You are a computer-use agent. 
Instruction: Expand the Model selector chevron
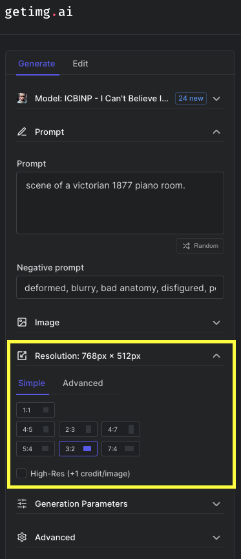point(216,98)
